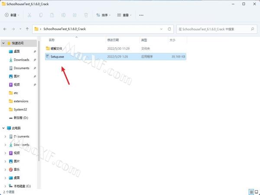Click the Rename icon in toolbar
This screenshot has width=260, height=195.
pyautogui.click(x=63, y=15)
